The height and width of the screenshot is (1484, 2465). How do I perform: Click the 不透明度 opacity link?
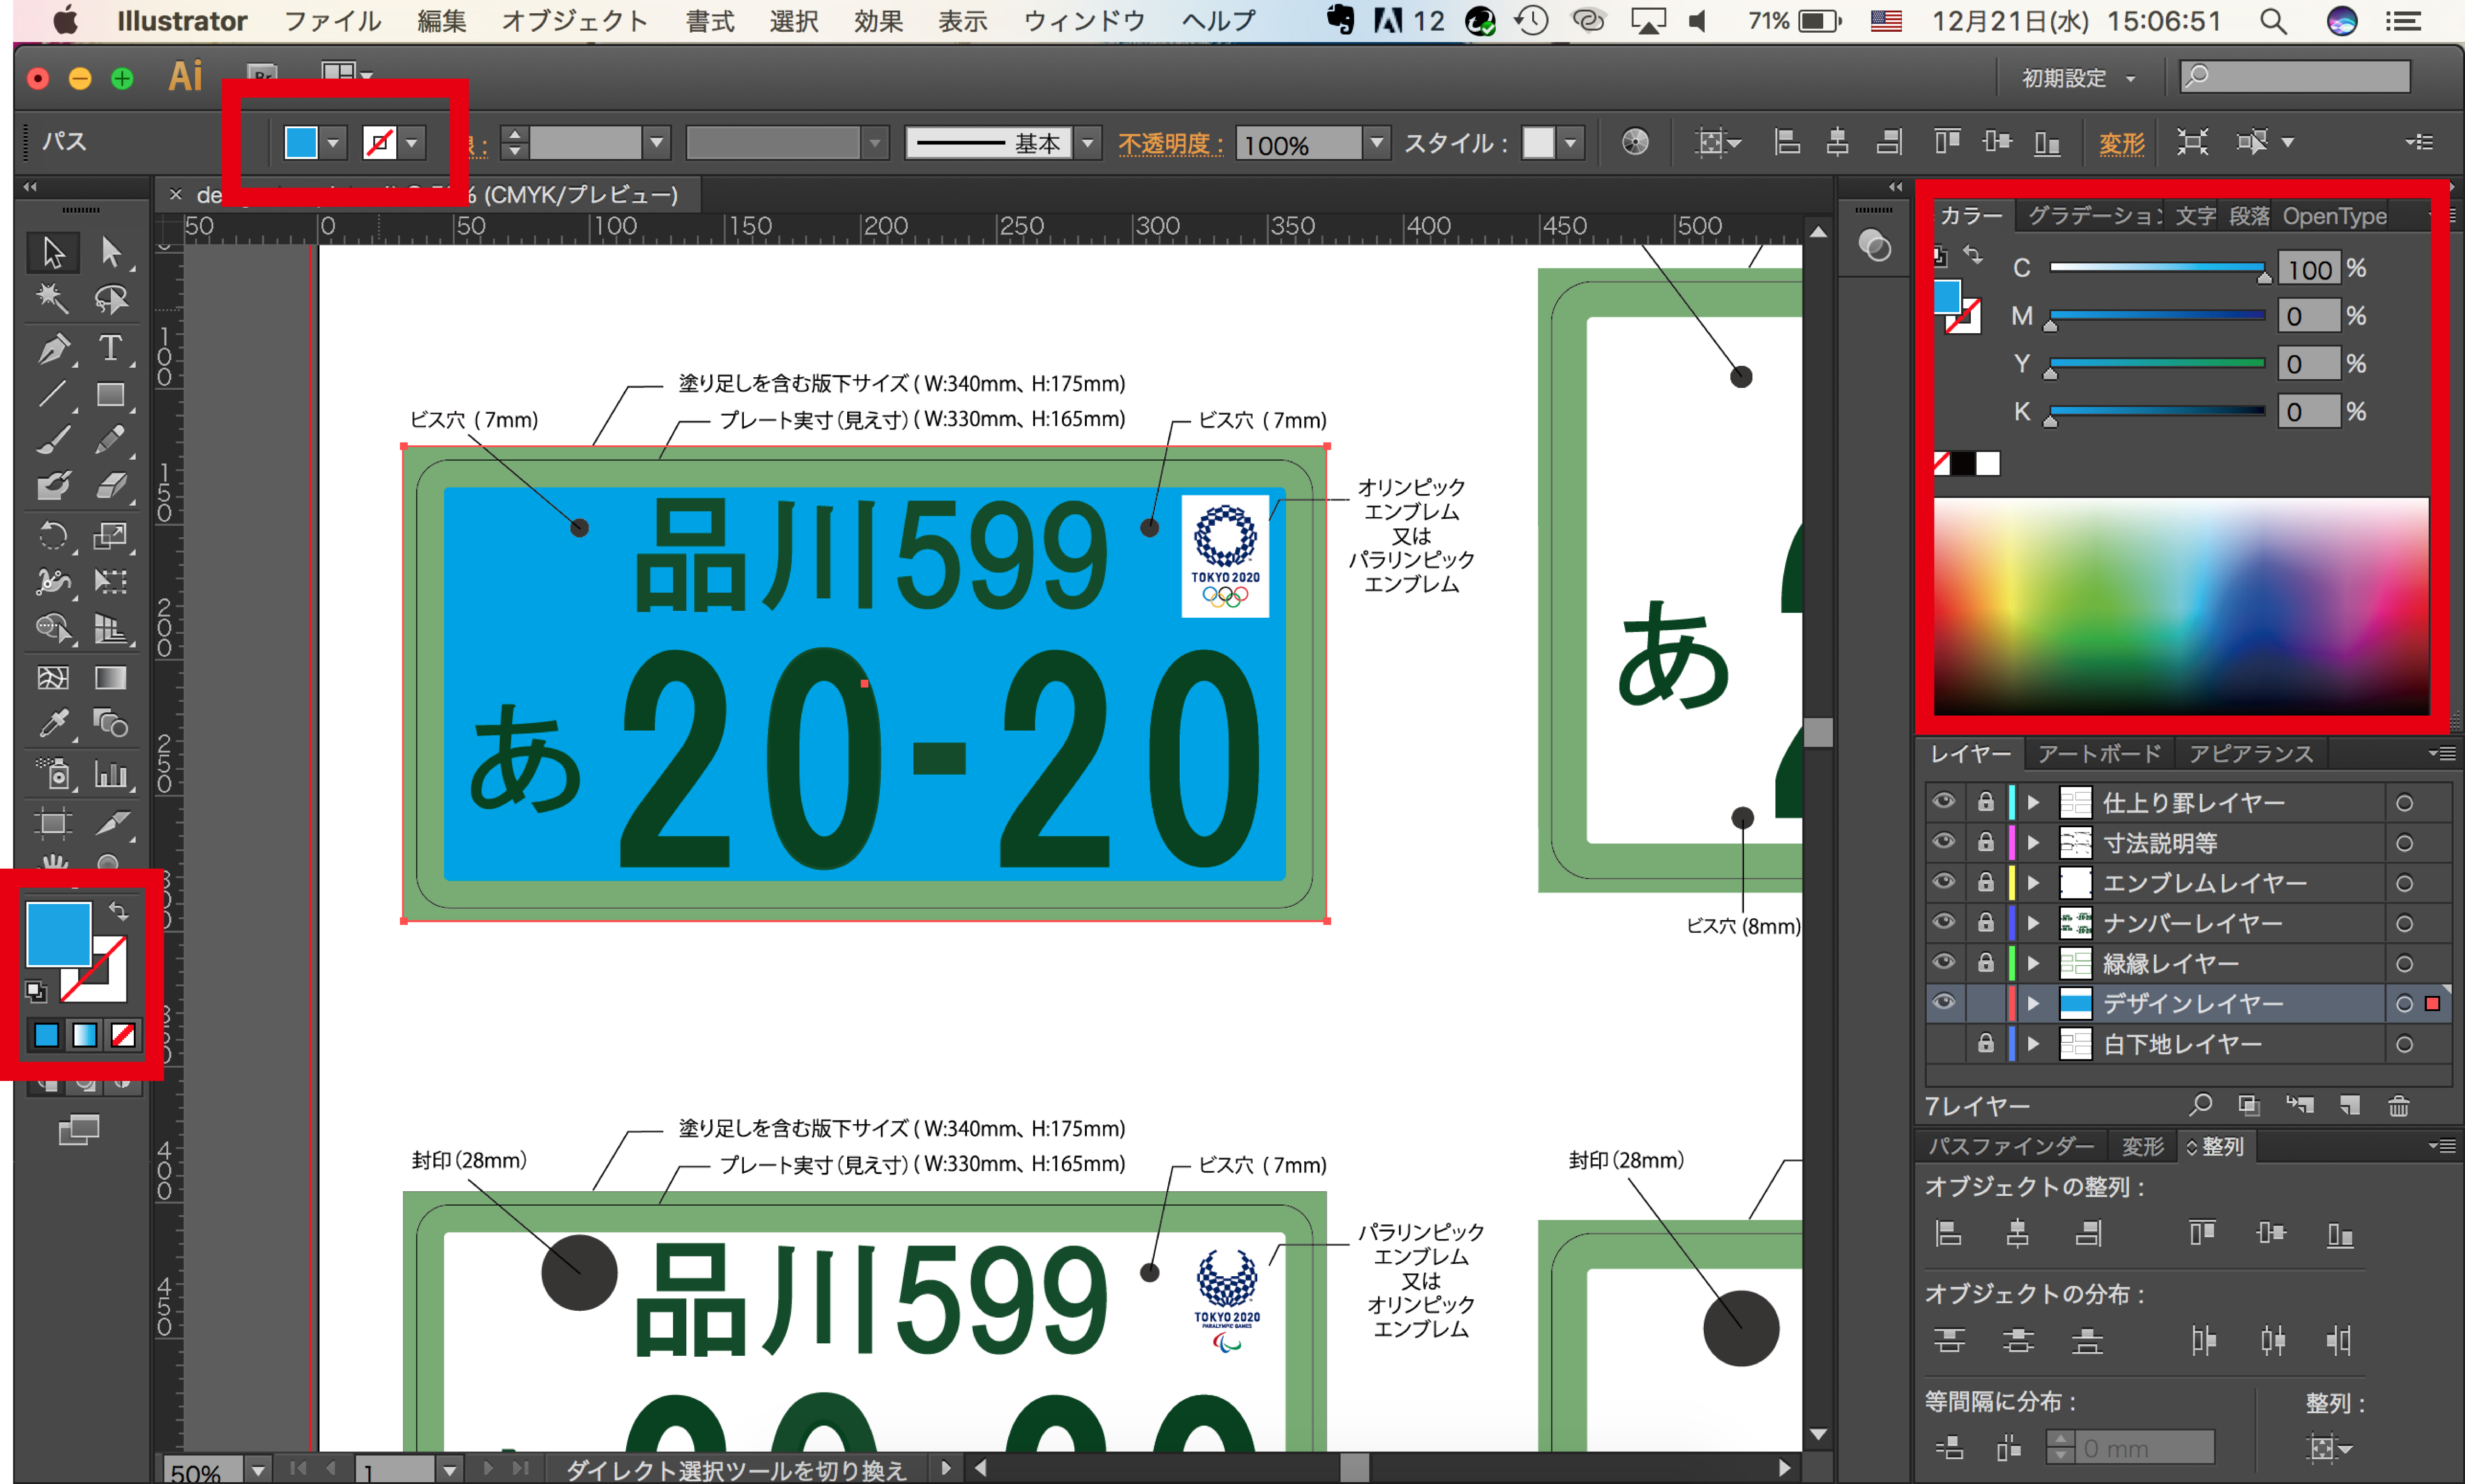(x=1171, y=144)
